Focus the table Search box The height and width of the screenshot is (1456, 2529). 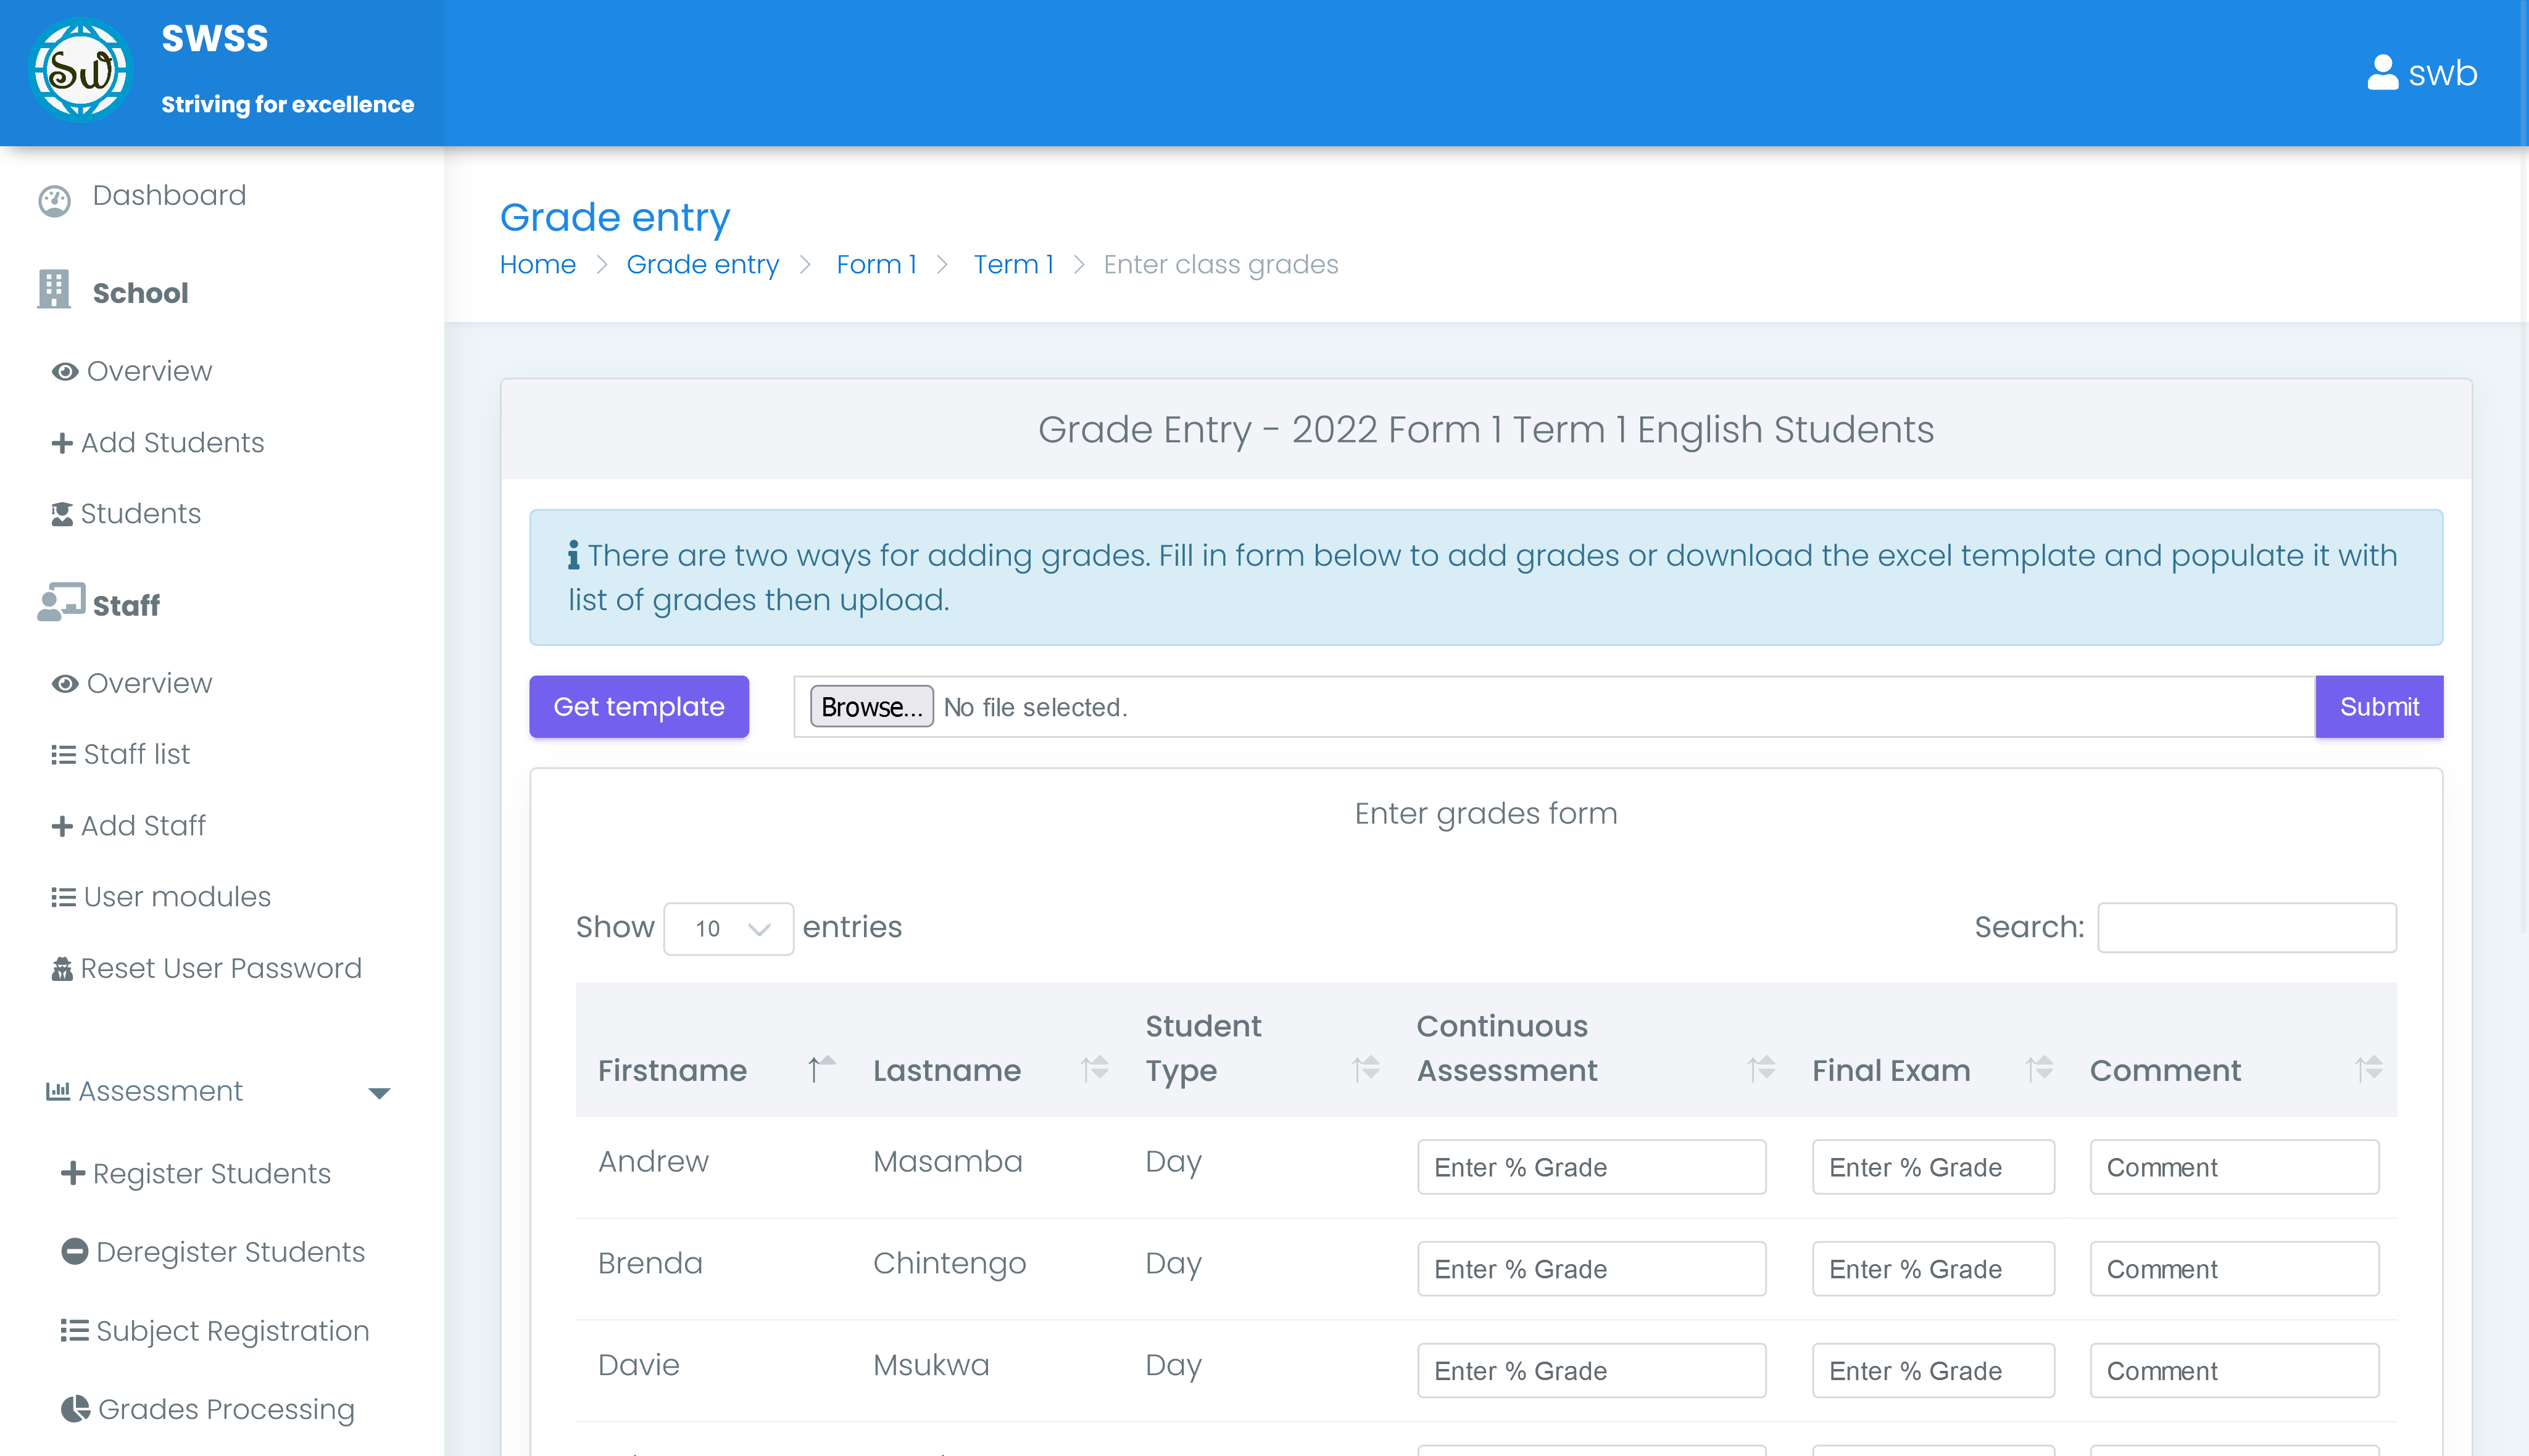coord(2246,928)
